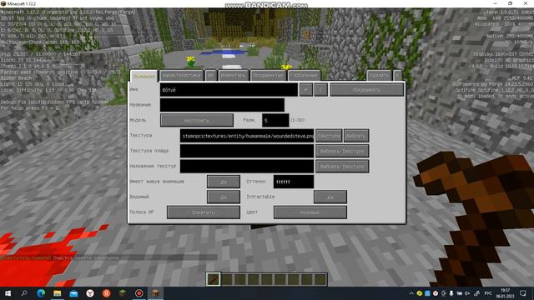
Task: Toggle the living animation Да button
Action: [224, 182]
